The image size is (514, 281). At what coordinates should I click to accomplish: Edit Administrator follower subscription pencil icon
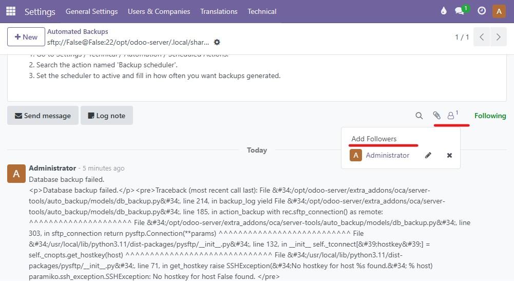(x=428, y=156)
